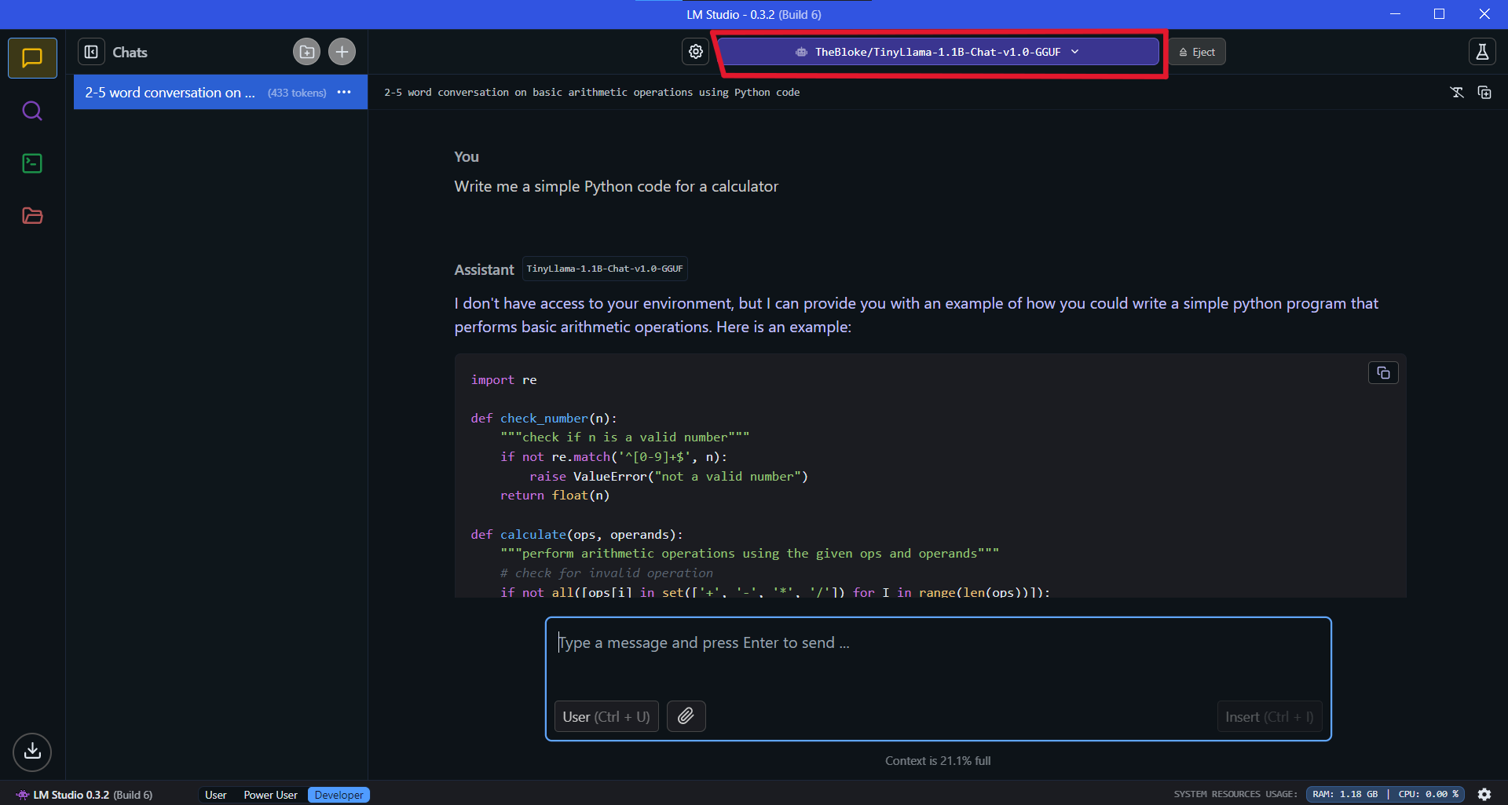Screen dimensions: 1508x805
Task: Start a new chat with plus icon
Action: (x=342, y=52)
